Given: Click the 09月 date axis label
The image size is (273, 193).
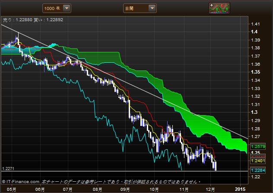Looking at the screenshot, I should coord(125,190).
